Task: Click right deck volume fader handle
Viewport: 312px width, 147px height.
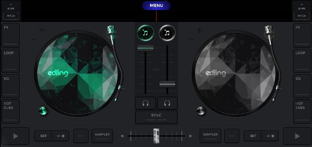Action: 167,84
